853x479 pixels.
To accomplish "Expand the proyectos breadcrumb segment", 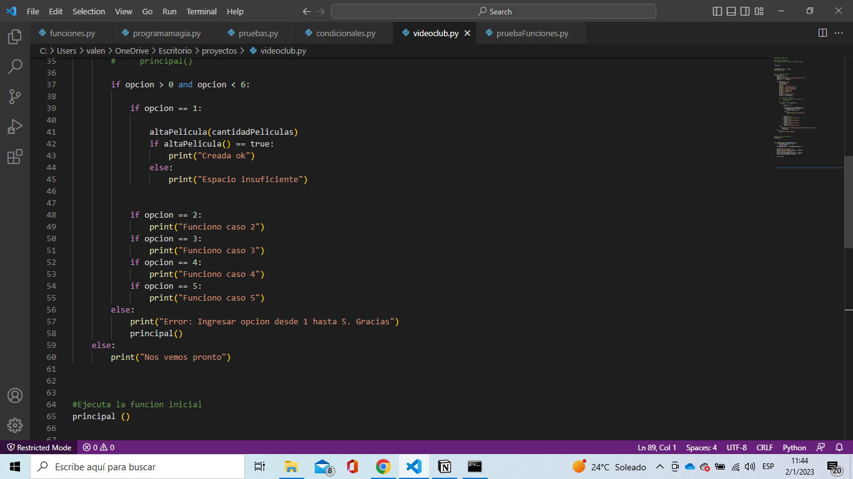I will coord(219,51).
